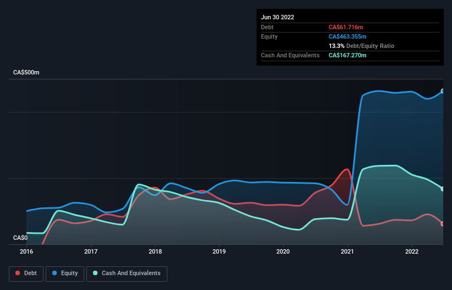Toggle the Equity legend button
452x290 pixels.
pyautogui.click(x=65, y=273)
